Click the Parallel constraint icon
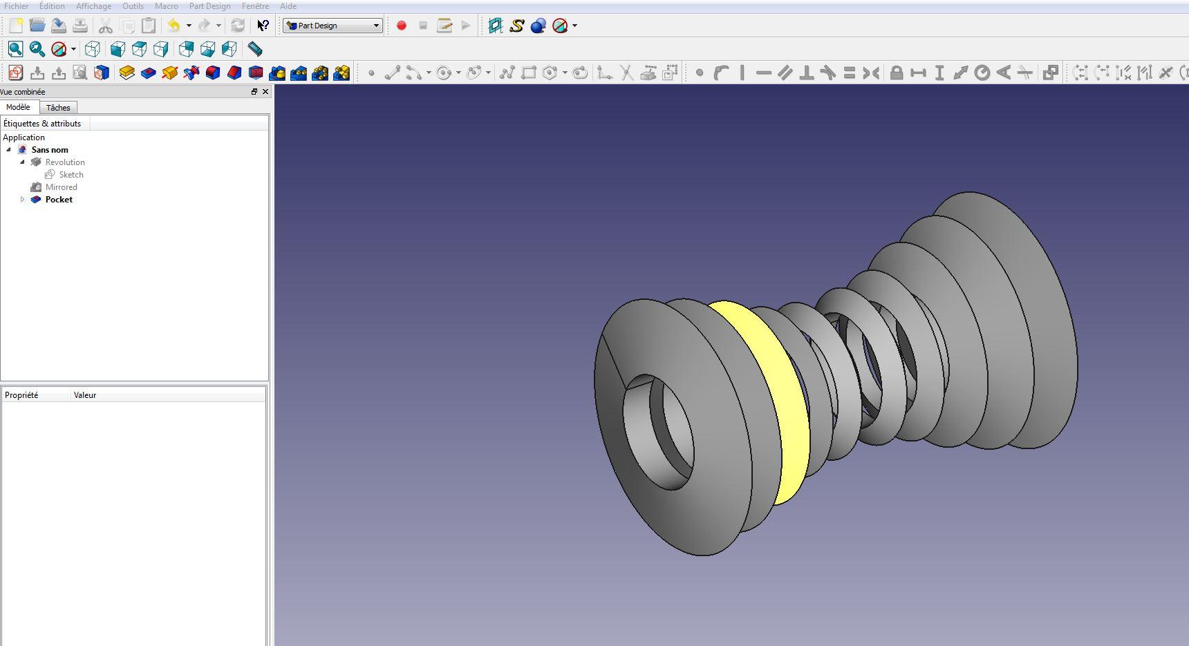The width and height of the screenshot is (1189, 646). 785,73
